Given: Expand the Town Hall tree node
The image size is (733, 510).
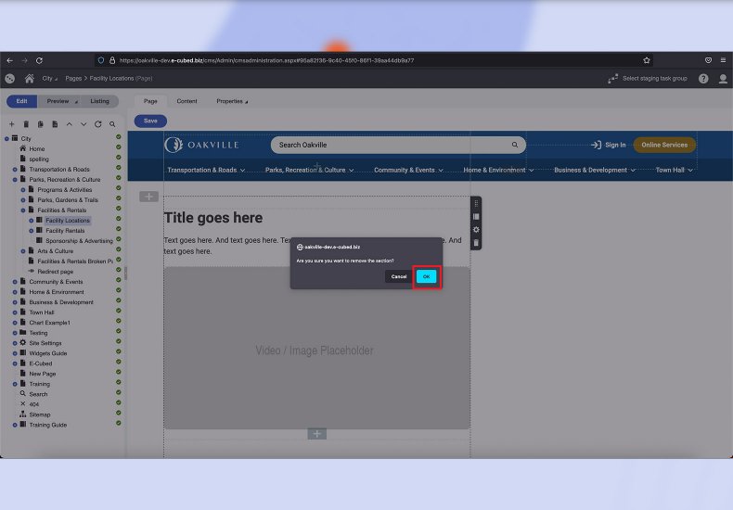Looking at the screenshot, I should coord(14,312).
